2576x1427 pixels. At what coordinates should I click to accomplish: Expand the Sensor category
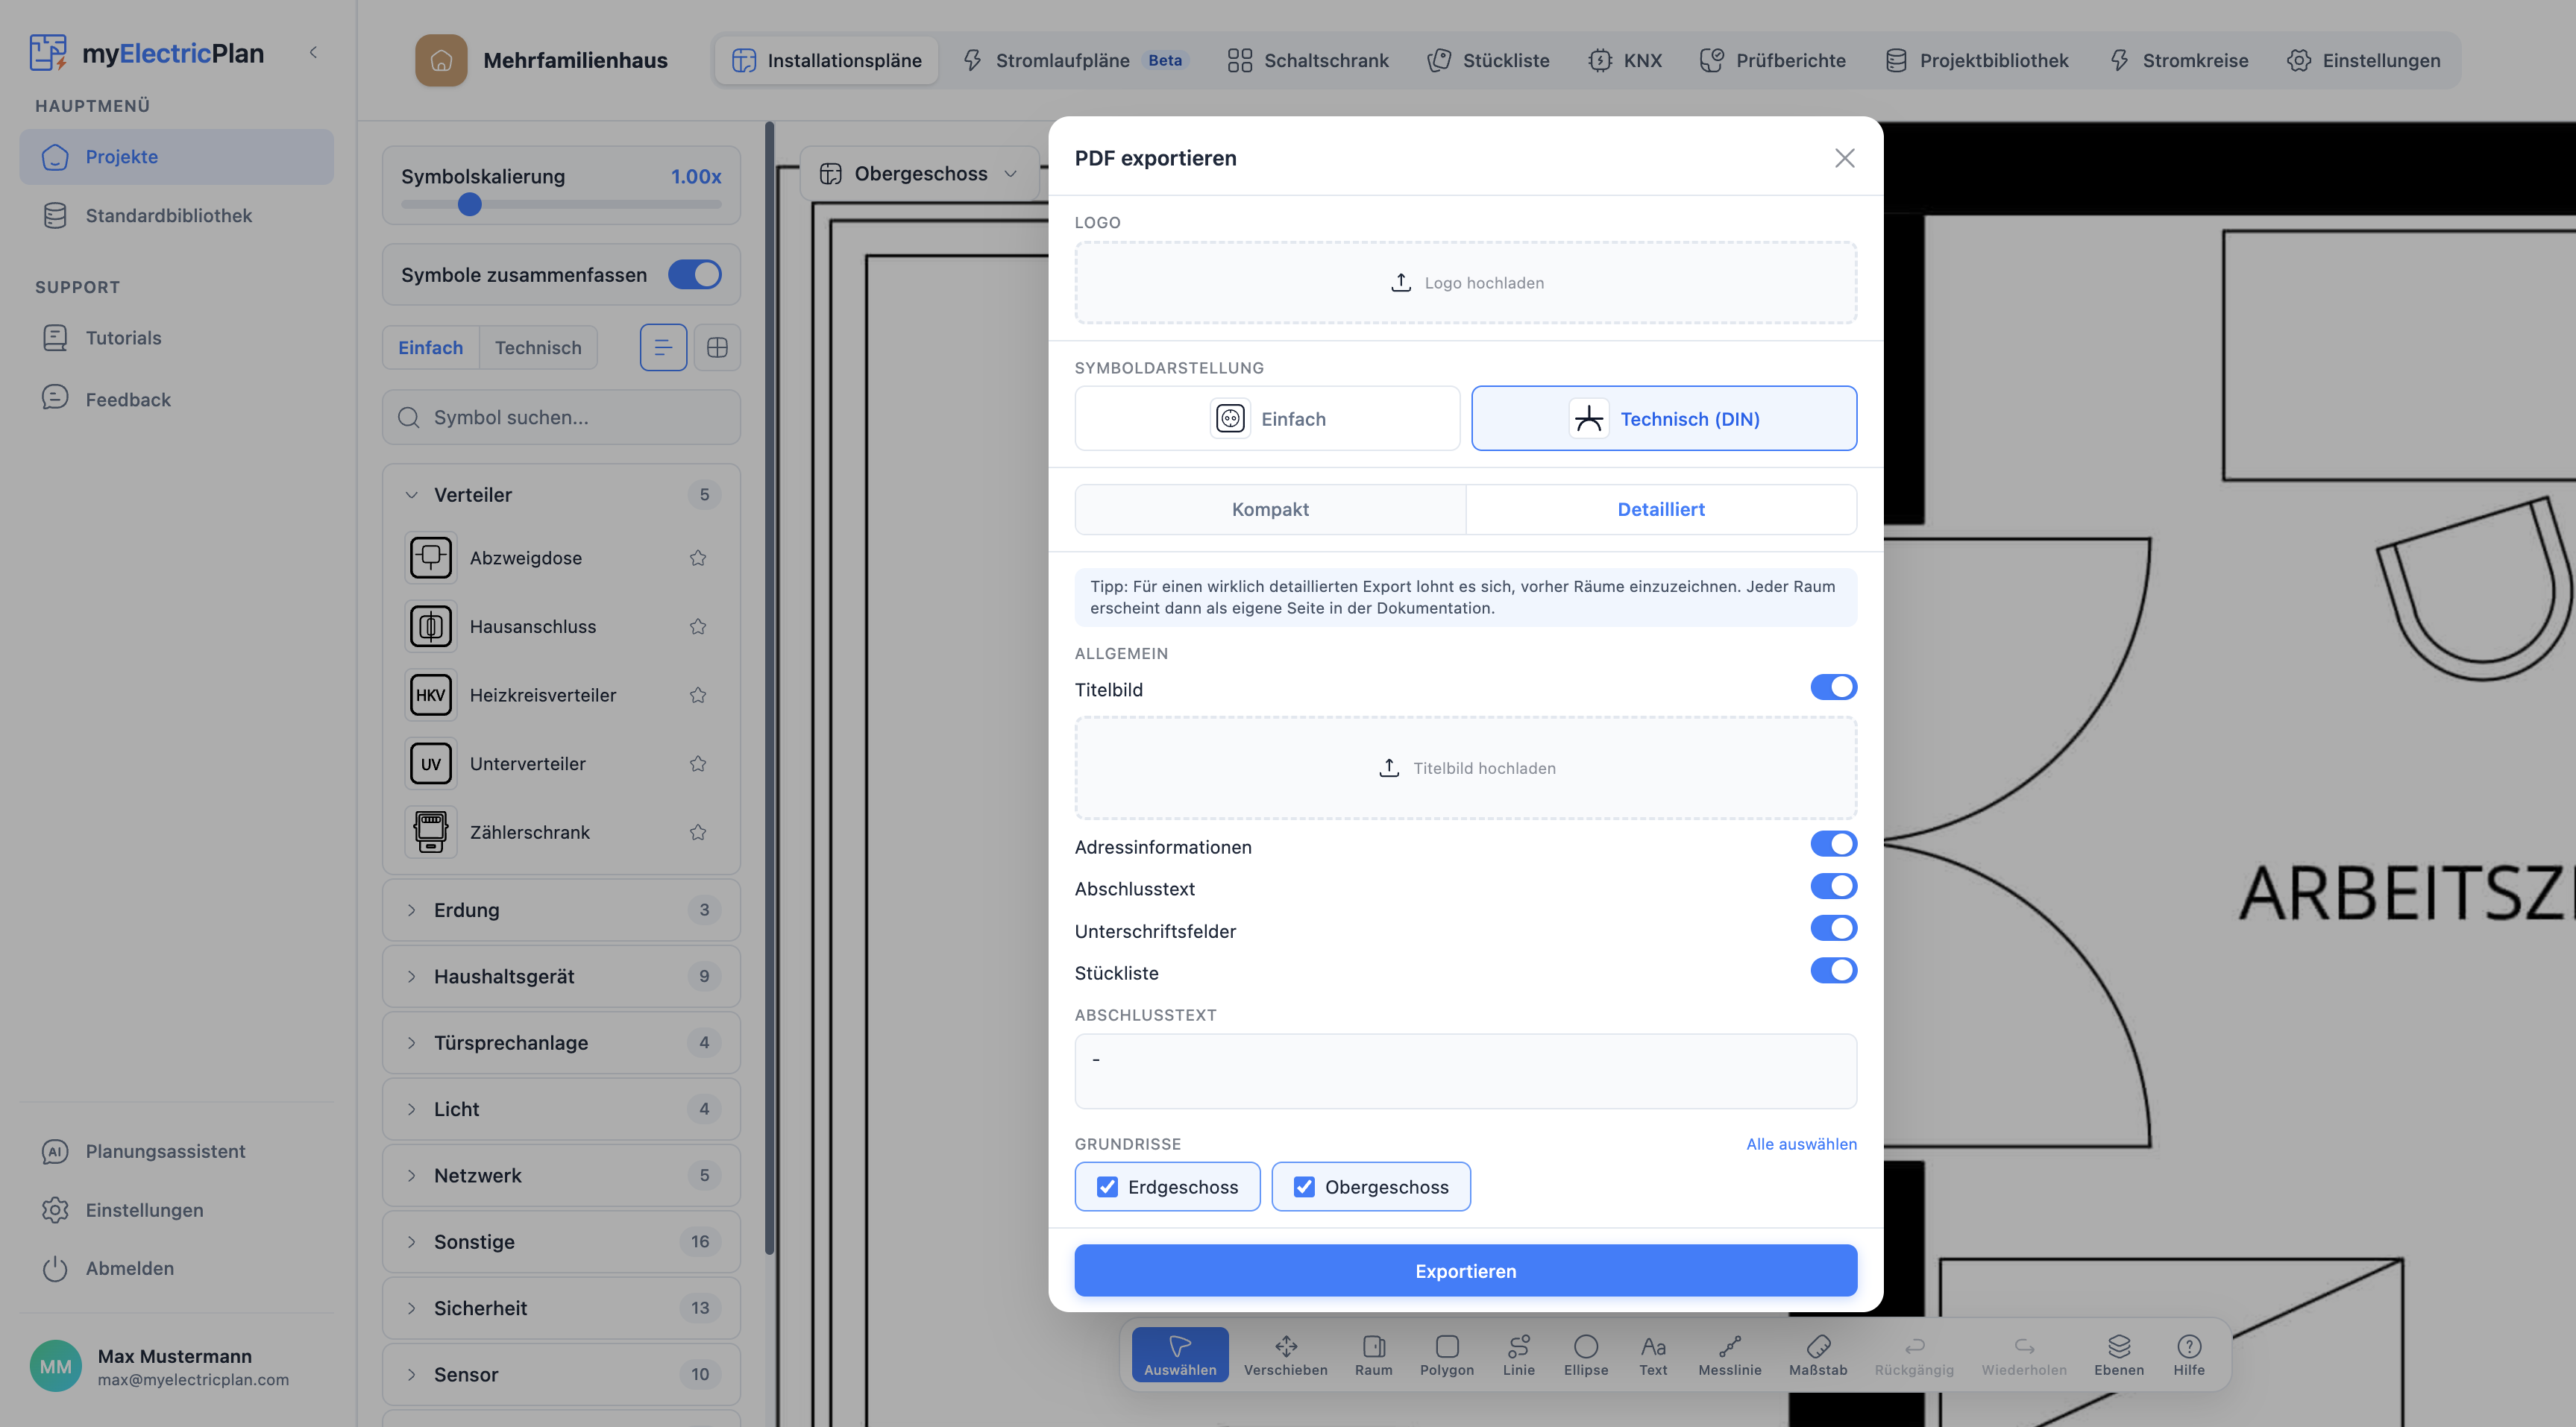pos(561,1374)
